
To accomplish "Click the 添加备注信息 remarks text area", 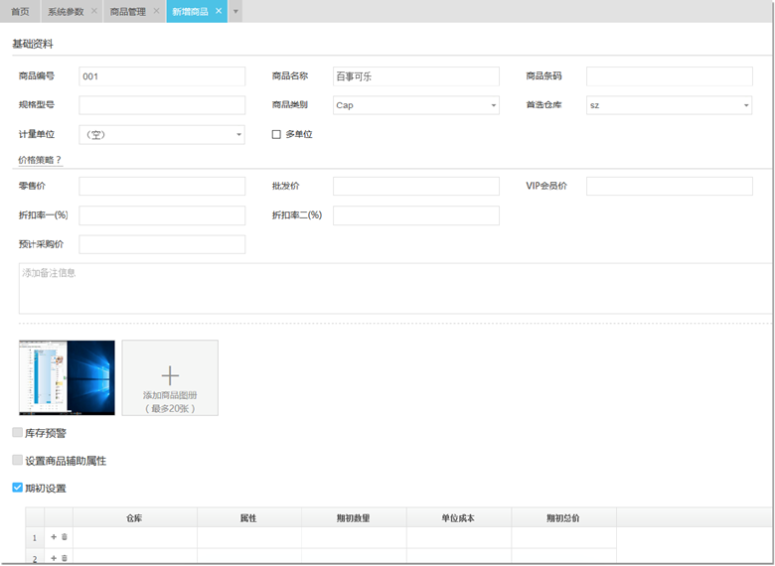I will point(395,288).
